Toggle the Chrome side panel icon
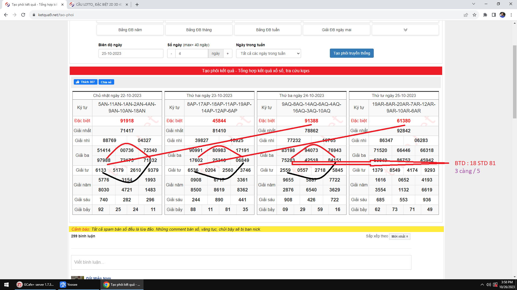 click(x=494, y=15)
